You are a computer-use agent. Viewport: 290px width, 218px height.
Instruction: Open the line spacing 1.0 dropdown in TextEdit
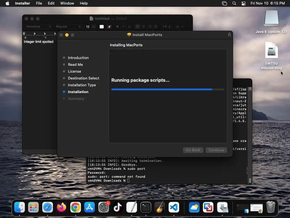[x=166, y=26]
